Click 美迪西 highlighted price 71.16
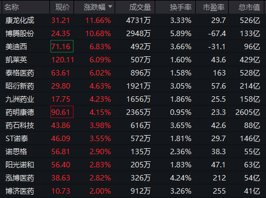 pyautogui.click(x=62, y=46)
